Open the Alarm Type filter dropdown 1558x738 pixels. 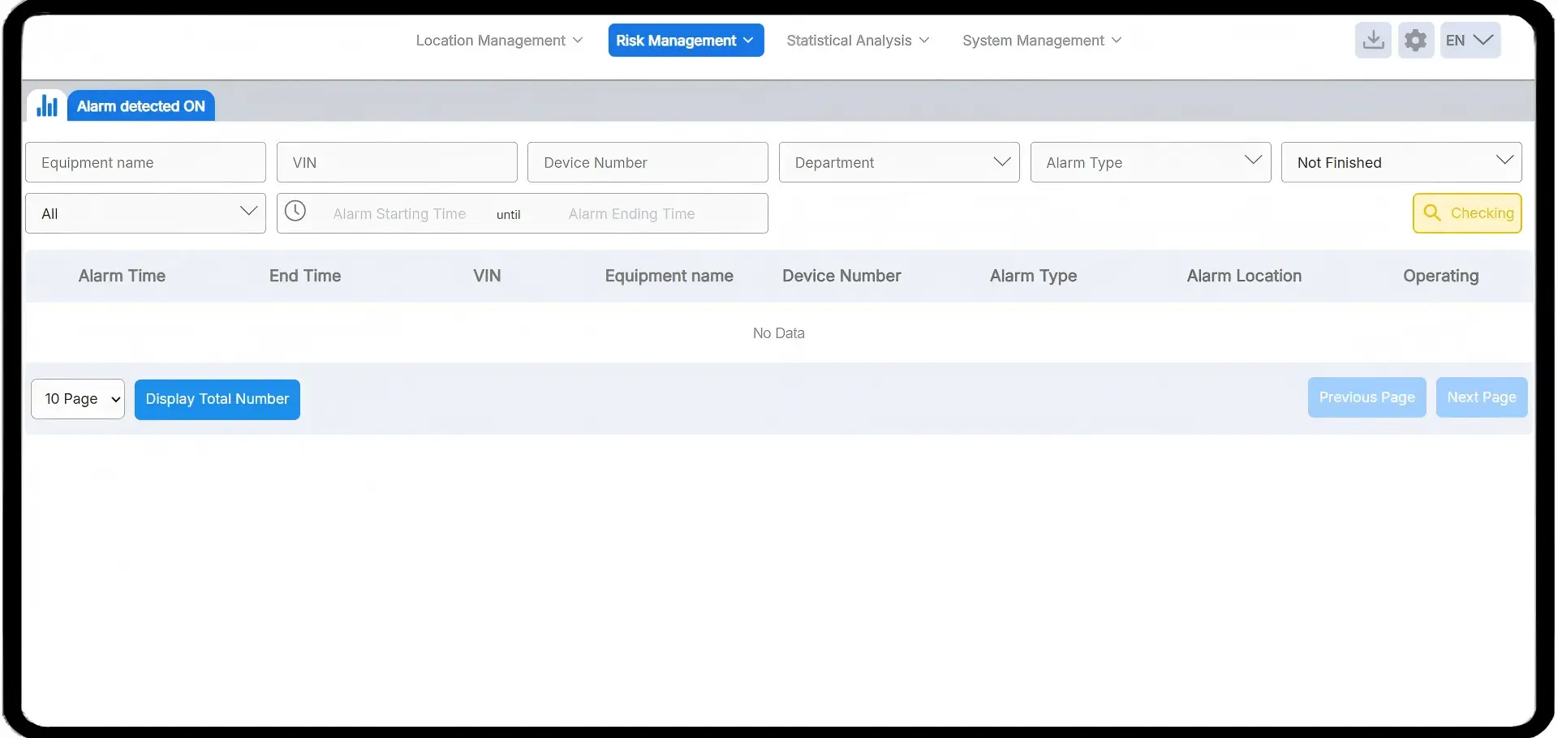pyautogui.click(x=1150, y=162)
